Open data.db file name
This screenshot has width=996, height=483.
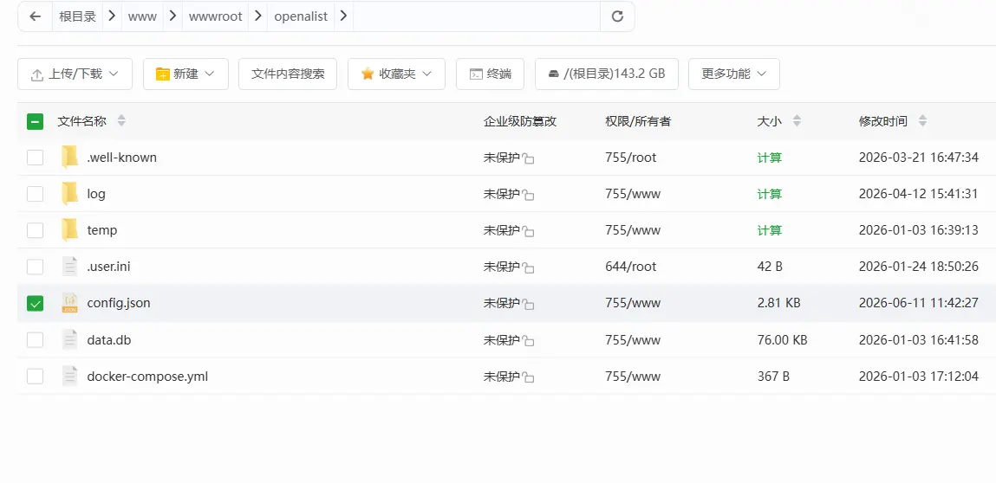(x=109, y=340)
